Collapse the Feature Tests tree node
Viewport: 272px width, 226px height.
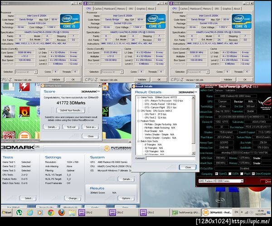tap(138, 121)
